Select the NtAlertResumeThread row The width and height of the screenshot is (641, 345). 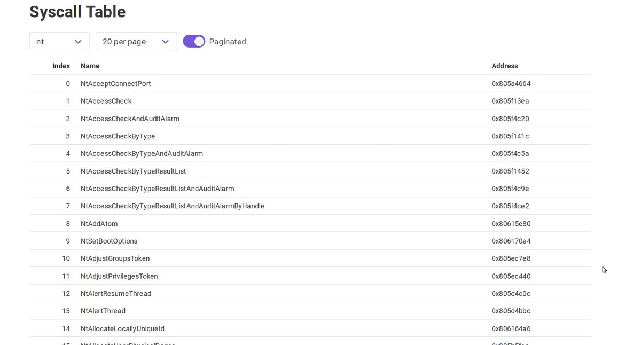click(310, 294)
